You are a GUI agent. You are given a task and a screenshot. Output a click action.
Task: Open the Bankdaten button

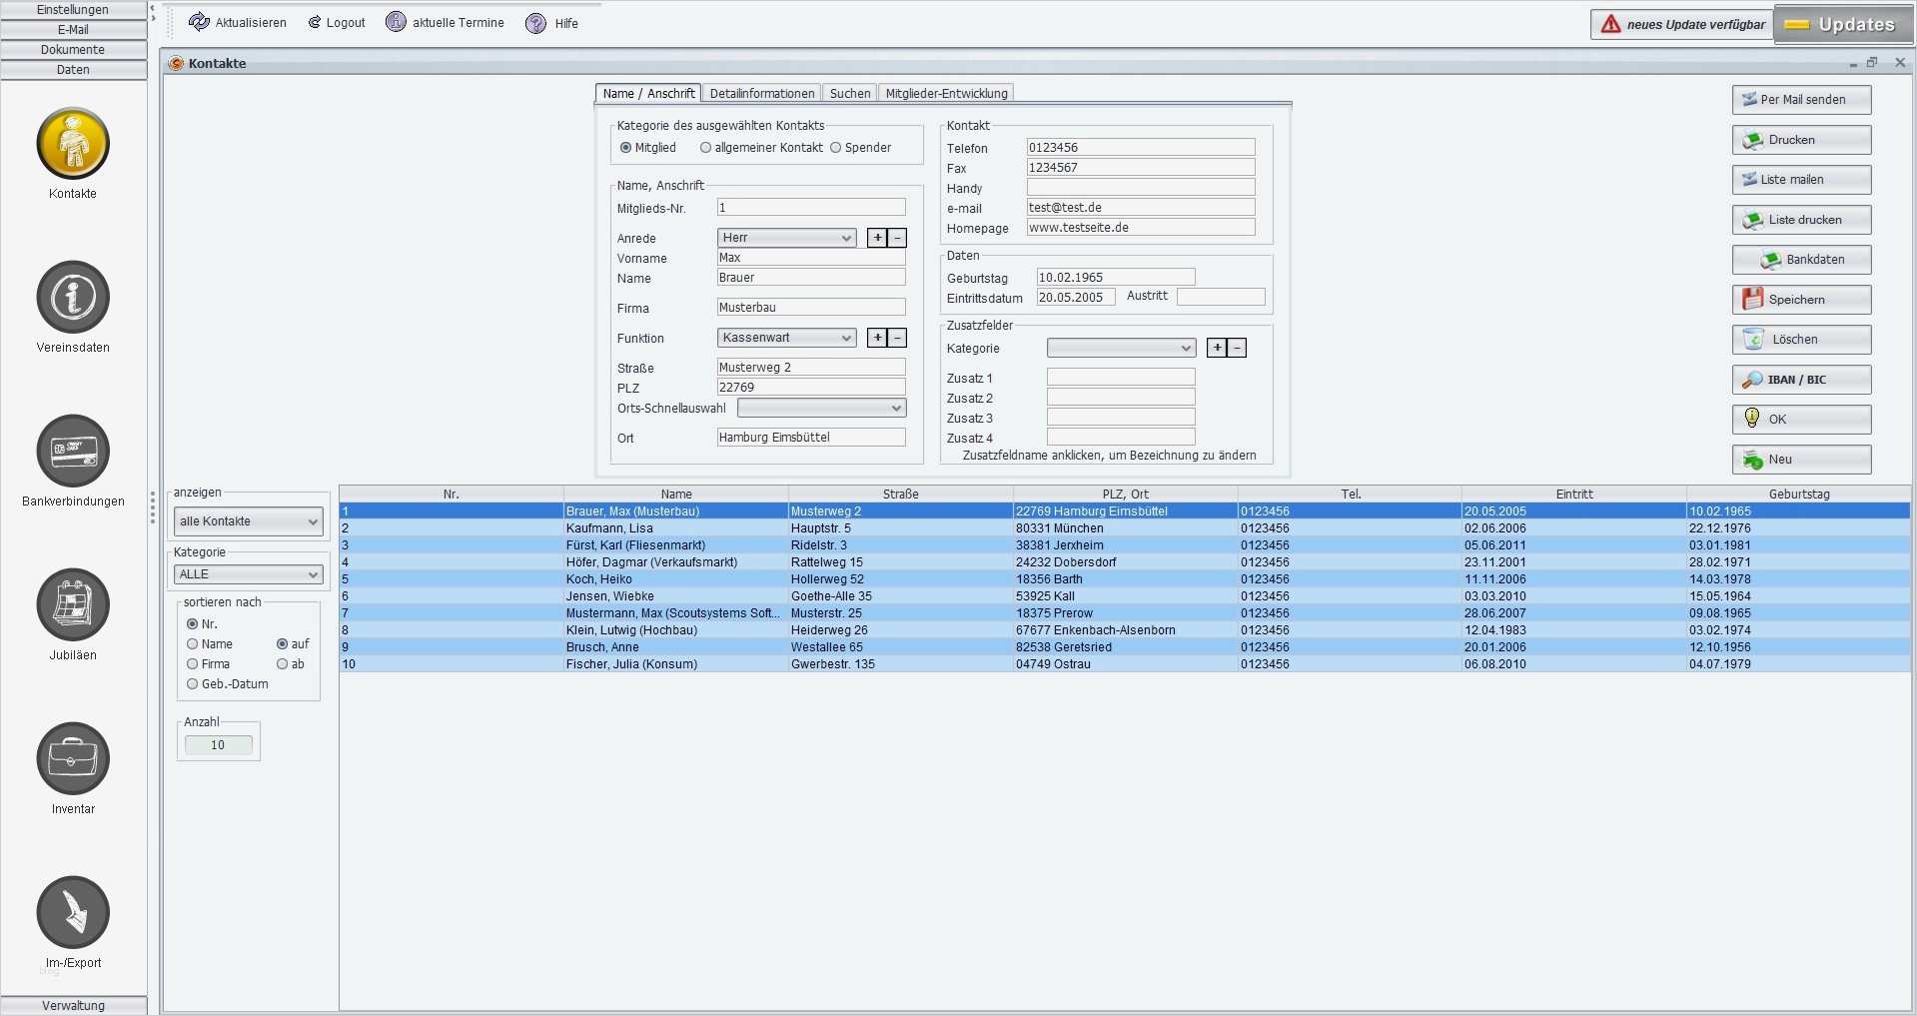tap(1802, 260)
